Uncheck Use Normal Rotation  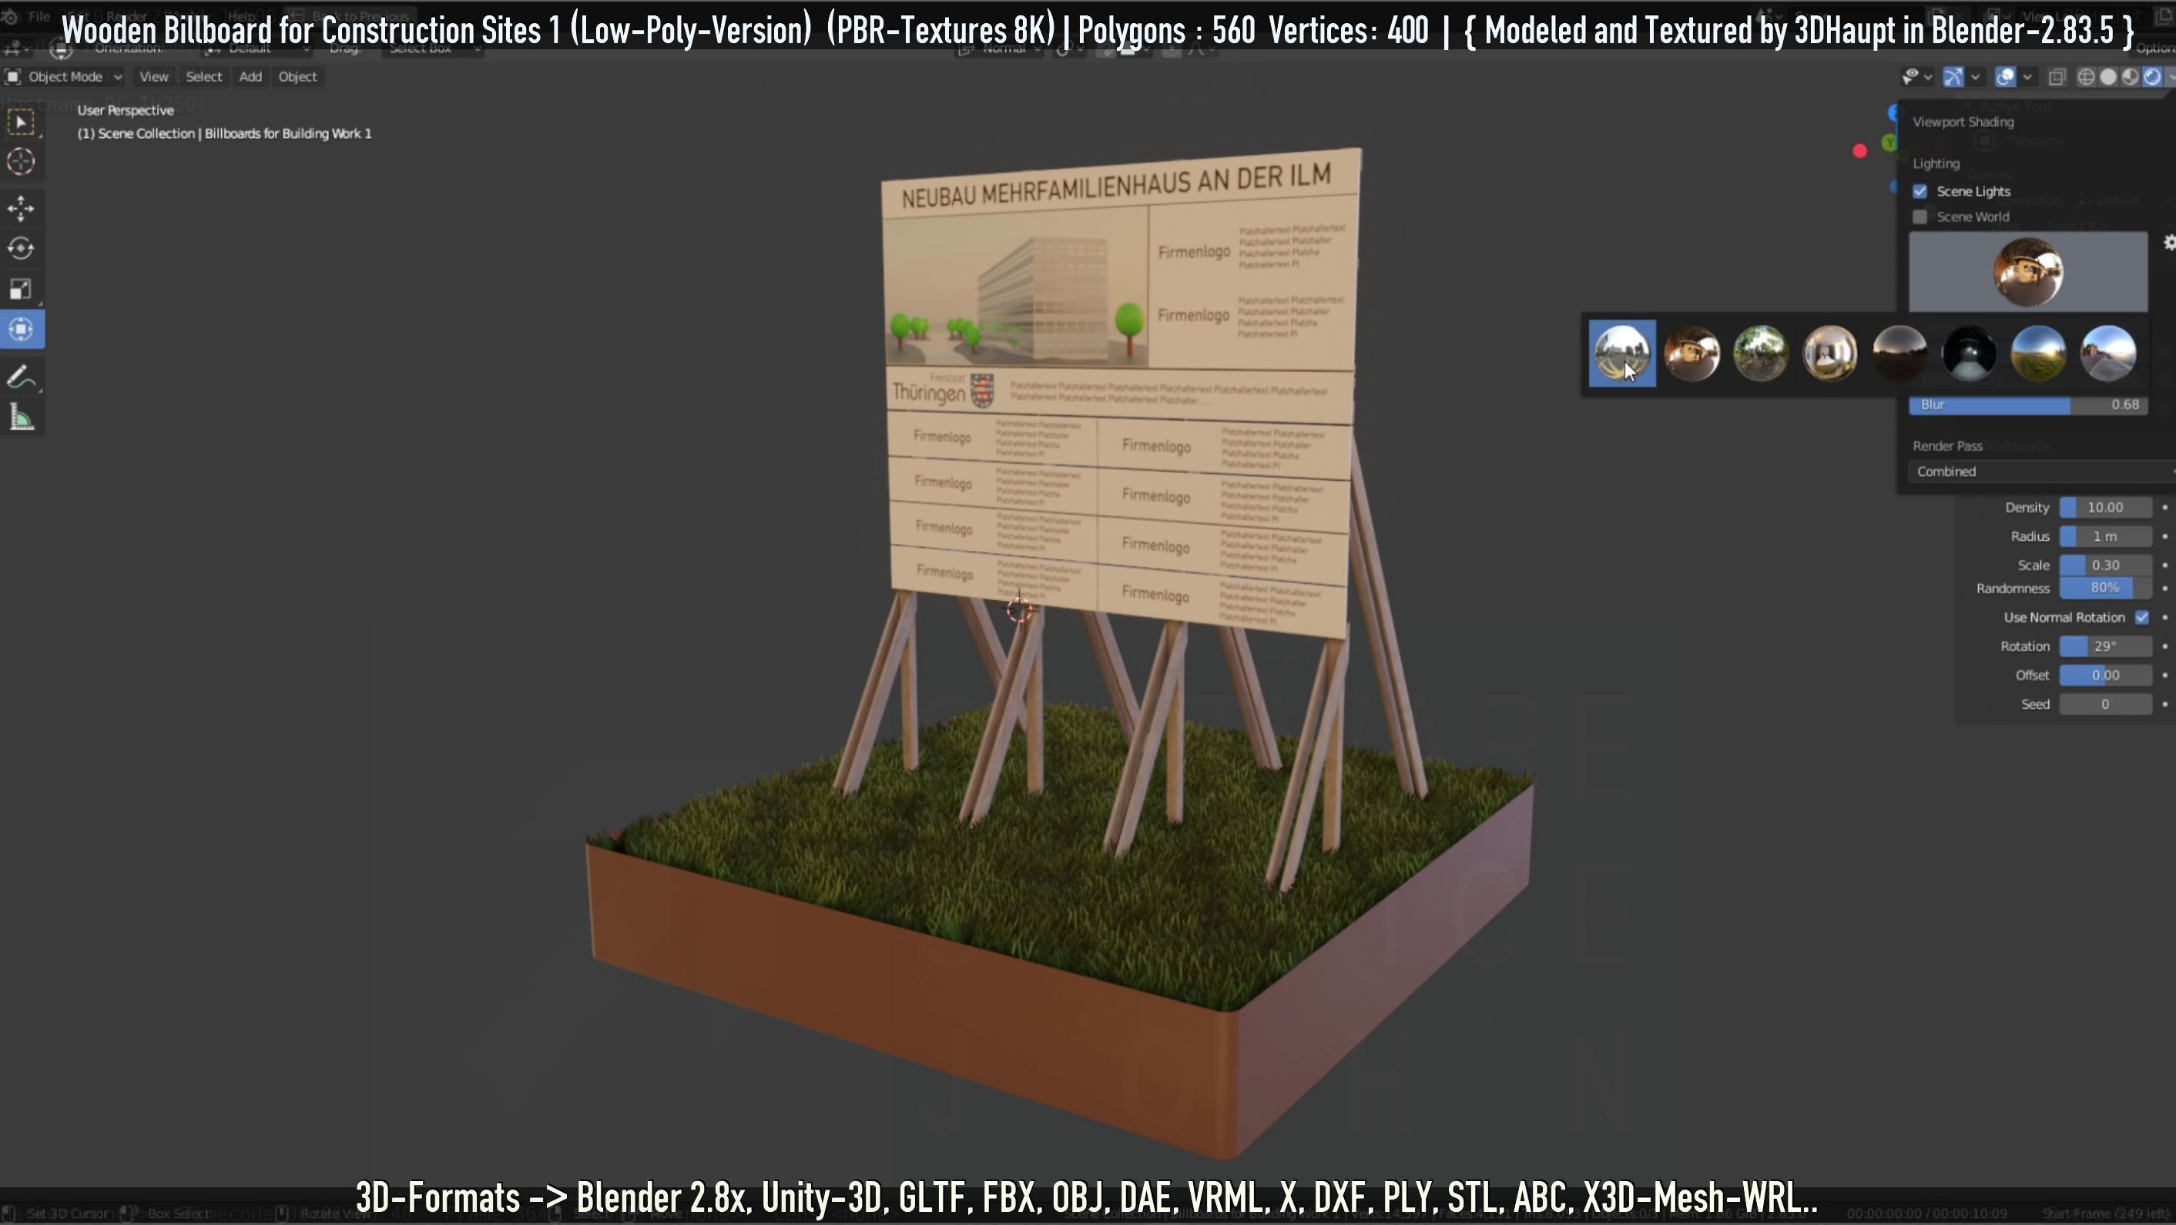[x=2141, y=618]
